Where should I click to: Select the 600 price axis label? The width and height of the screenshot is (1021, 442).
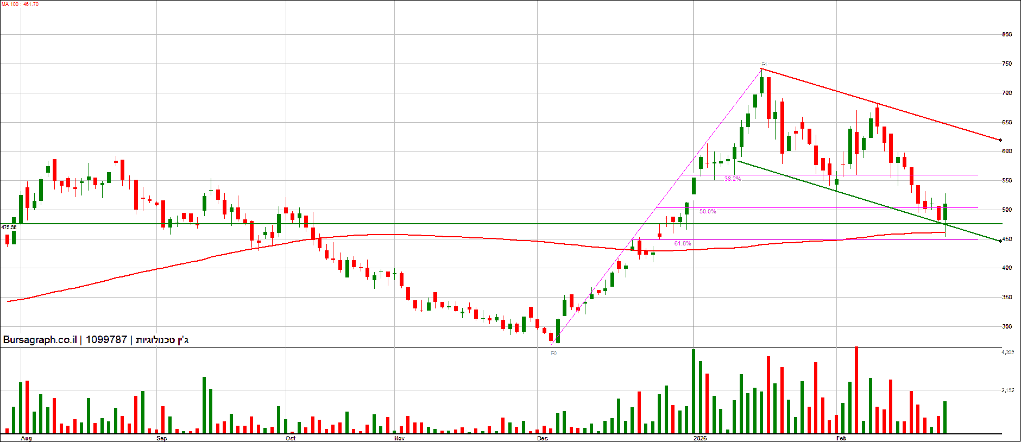point(1007,151)
